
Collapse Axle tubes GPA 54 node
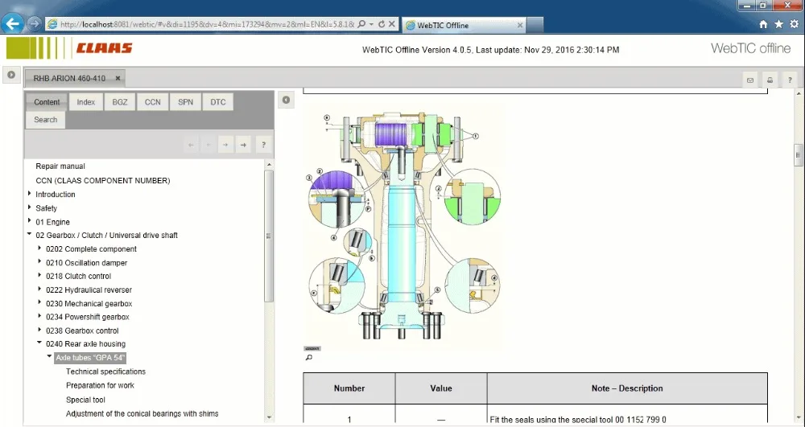tap(50, 356)
